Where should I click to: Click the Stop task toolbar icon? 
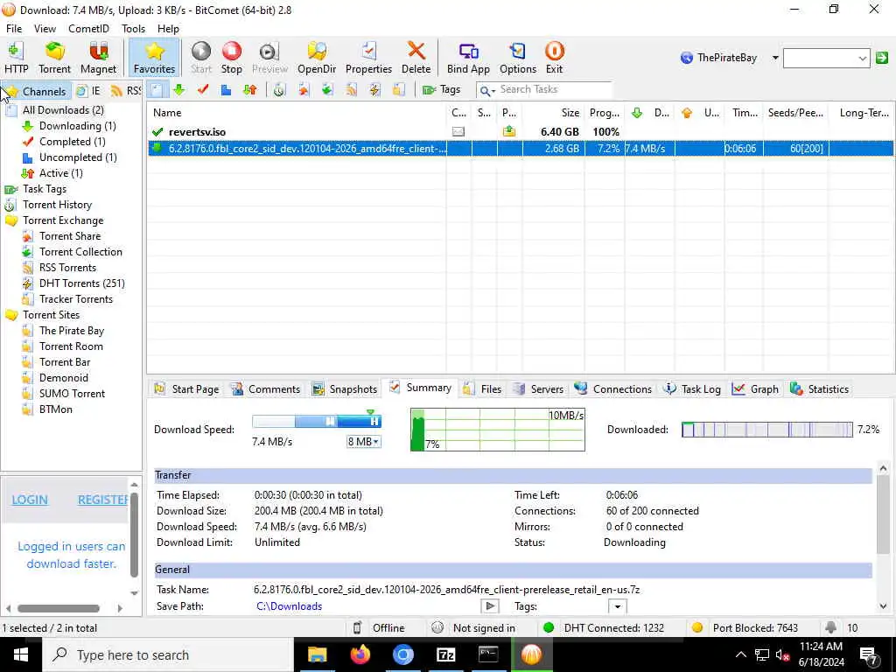231,58
